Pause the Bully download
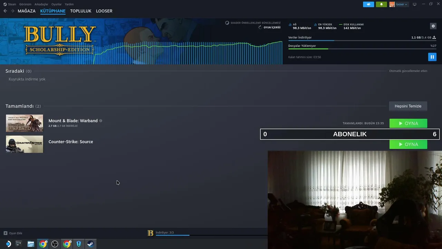This screenshot has height=249, width=442. click(432, 57)
